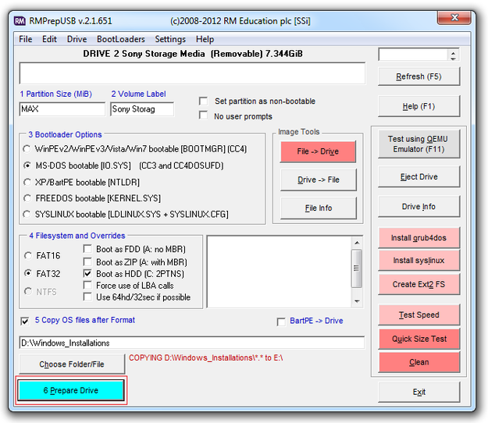Click the number field beside the spinner

[413, 55]
